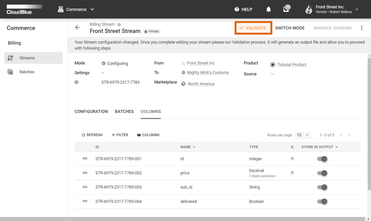Viewport: 371px width, 221px height.
Task: Open the Columns visibility settings button
Action: point(148,135)
